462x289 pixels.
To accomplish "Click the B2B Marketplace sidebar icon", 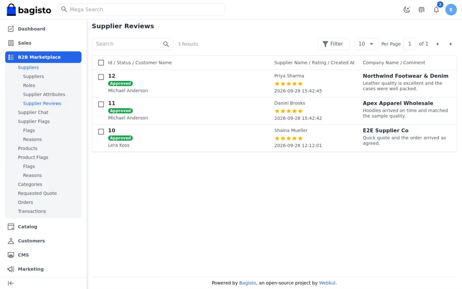I will point(11,57).
